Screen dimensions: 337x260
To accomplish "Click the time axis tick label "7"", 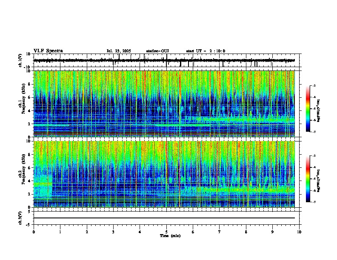I will 219,232.
